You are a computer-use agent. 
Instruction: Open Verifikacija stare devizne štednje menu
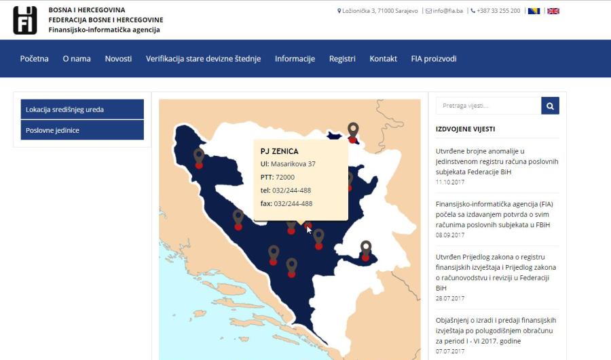tap(203, 59)
